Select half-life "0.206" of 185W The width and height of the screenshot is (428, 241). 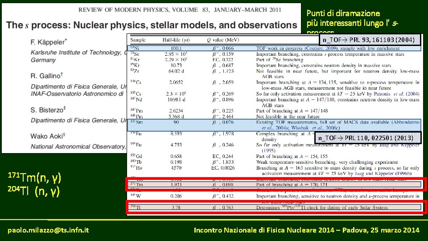[176, 196]
